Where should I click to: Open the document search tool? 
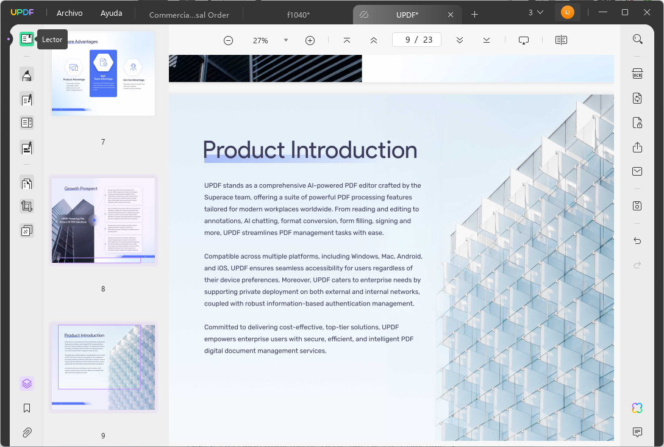point(637,38)
